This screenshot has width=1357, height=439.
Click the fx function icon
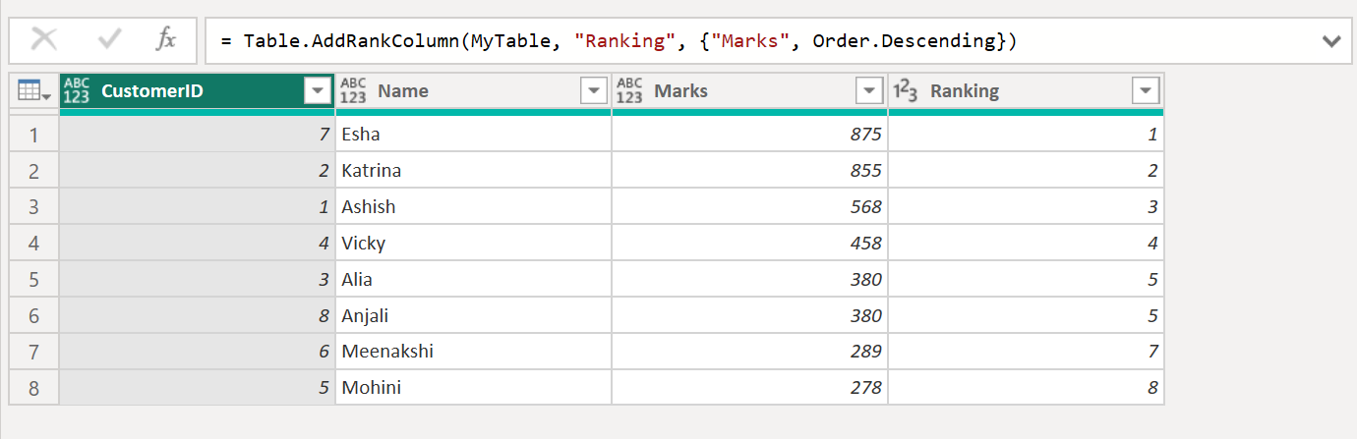(x=166, y=40)
